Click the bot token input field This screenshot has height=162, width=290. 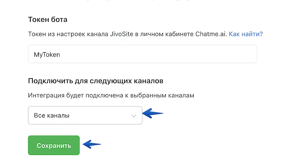click(142, 54)
